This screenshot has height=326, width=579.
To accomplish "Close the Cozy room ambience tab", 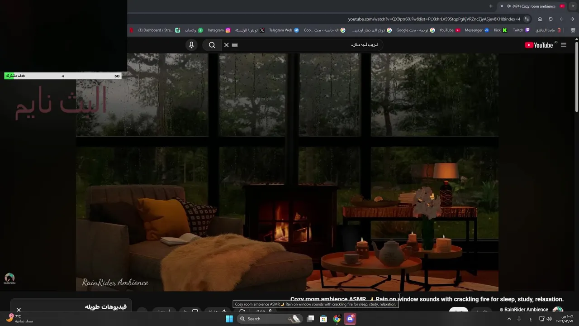I will pyautogui.click(x=502, y=6).
